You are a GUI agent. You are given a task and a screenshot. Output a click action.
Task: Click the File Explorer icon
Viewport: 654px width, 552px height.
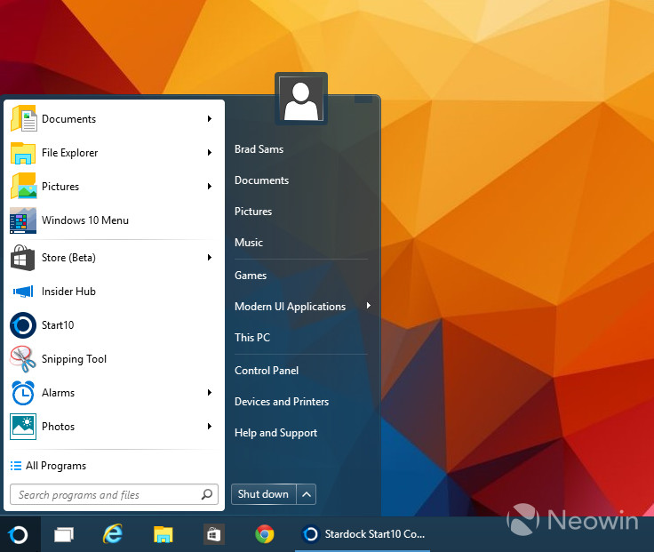(x=23, y=153)
